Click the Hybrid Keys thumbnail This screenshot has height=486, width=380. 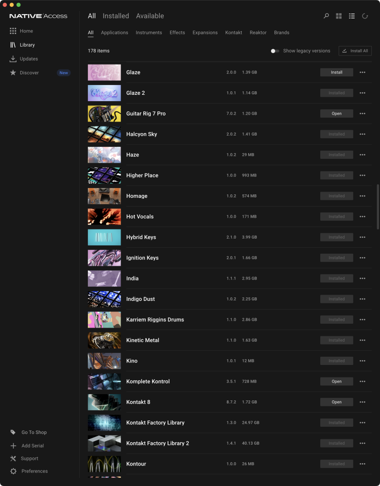pyautogui.click(x=104, y=237)
